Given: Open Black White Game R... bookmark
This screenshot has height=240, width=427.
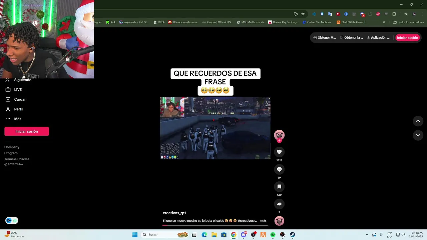Looking at the screenshot, I should pos(352,22).
